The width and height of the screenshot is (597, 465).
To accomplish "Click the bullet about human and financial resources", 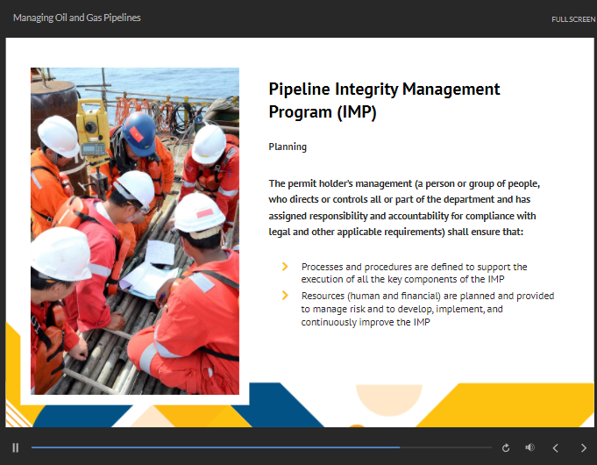I will tap(428, 309).
